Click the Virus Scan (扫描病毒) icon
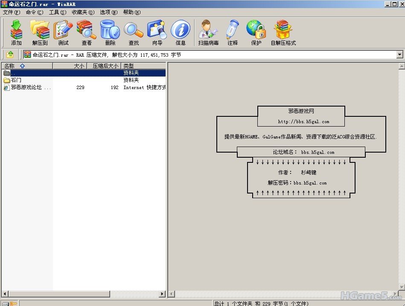The width and height of the screenshot is (405, 306). tap(208, 32)
